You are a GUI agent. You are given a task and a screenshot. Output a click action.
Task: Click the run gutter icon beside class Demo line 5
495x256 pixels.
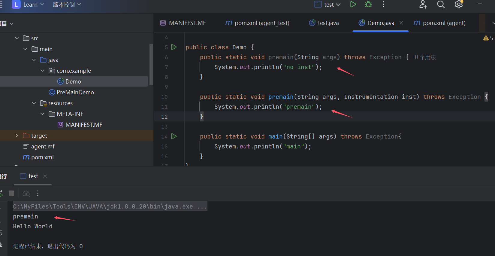(174, 47)
